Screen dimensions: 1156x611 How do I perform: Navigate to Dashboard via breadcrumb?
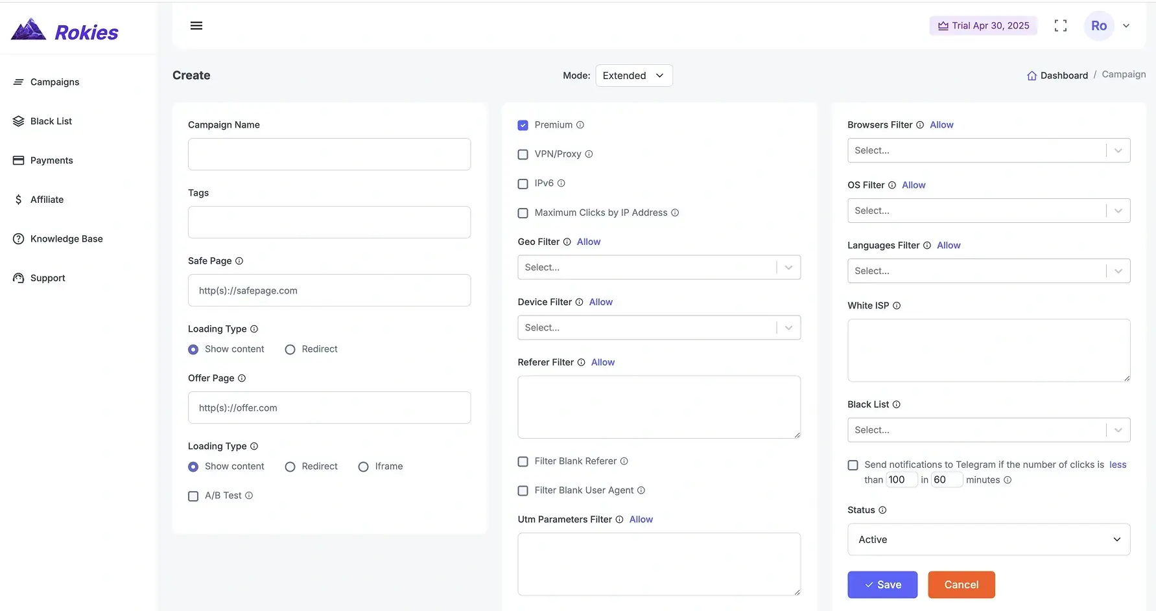click(x=1064, y=75)
